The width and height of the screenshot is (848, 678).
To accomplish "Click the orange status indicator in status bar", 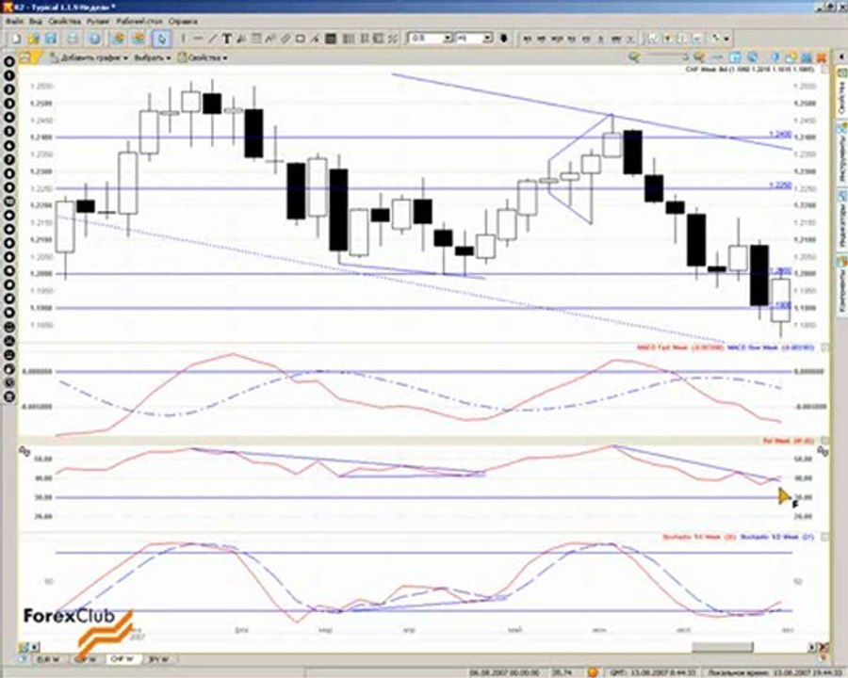I will [594, 672].
